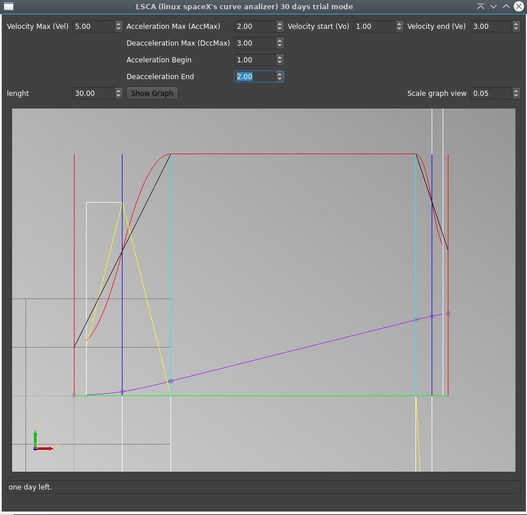Focus the Velocity end (Ve) value field

491,26
